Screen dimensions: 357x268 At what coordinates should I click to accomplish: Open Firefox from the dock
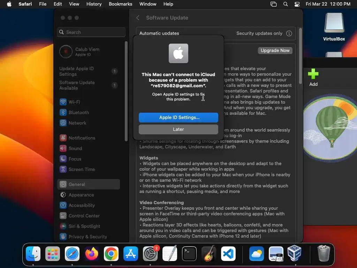coord(92,254)
